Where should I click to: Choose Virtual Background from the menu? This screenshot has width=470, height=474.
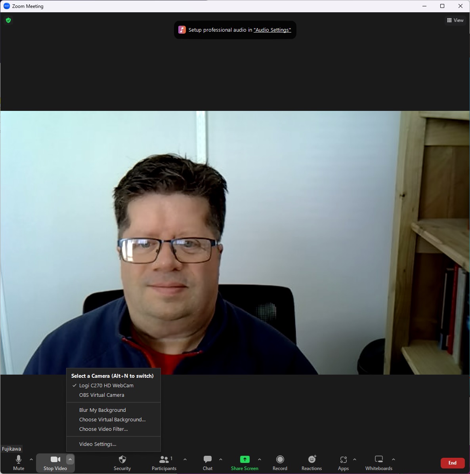point(113,419)
